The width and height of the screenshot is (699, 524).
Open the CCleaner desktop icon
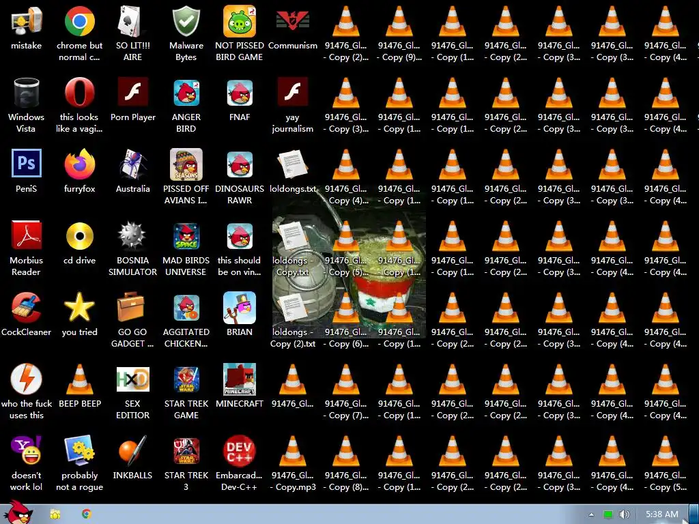point(27,308)
